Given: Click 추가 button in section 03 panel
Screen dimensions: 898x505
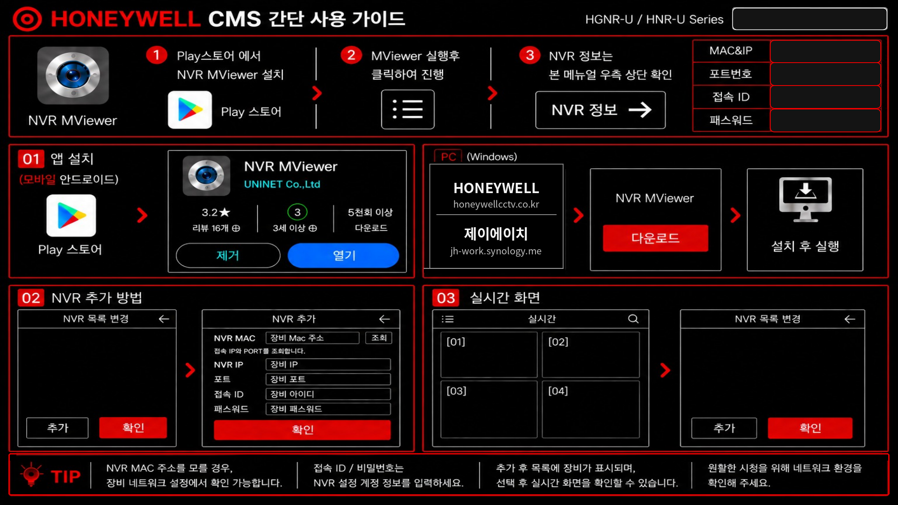Looking at the screenshot, I should pyautogui.click(x=724, y=428).
